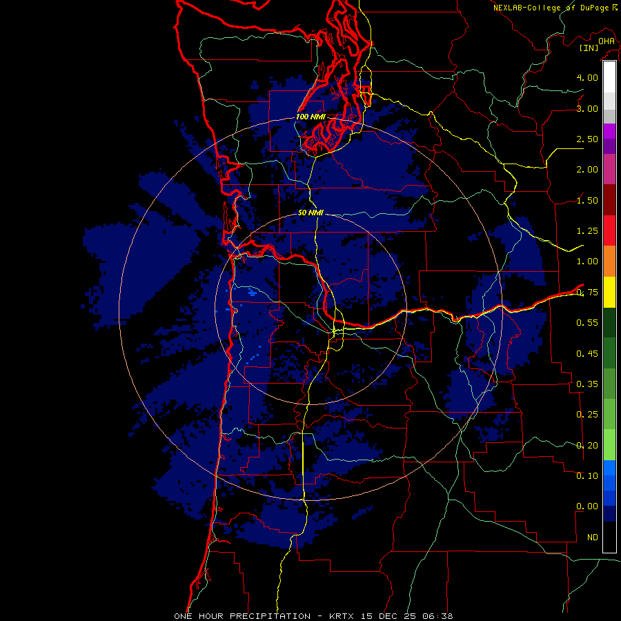Select the bright magenta legend swatch
The image size is (621, 621).
(609, 131)
